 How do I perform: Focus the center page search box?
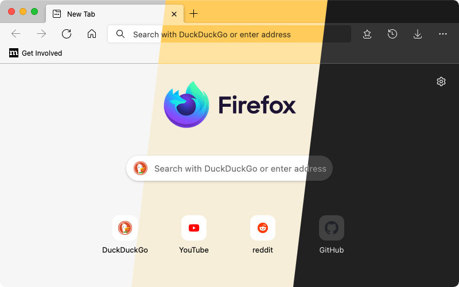point(229,168)
